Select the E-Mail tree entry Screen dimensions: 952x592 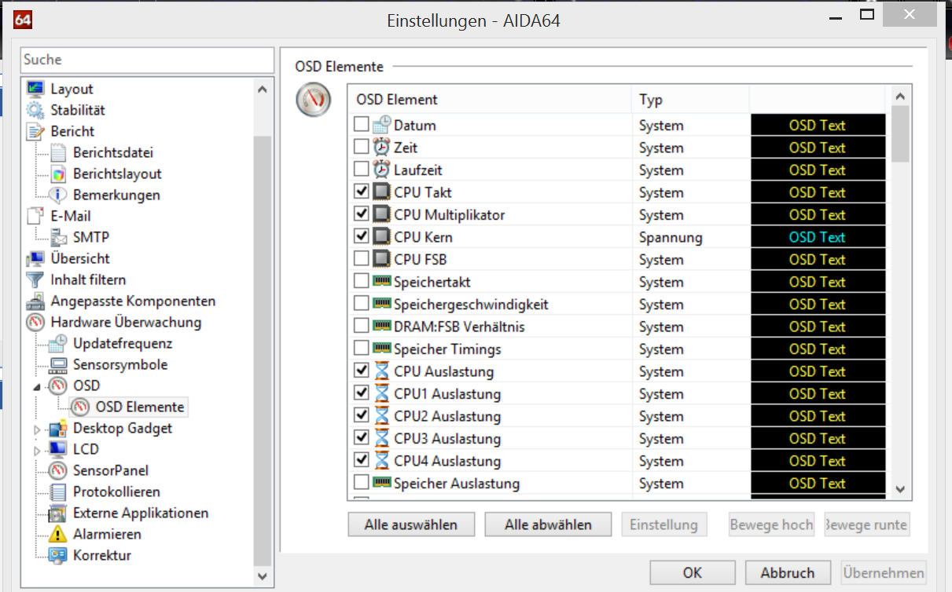[71, 216]
